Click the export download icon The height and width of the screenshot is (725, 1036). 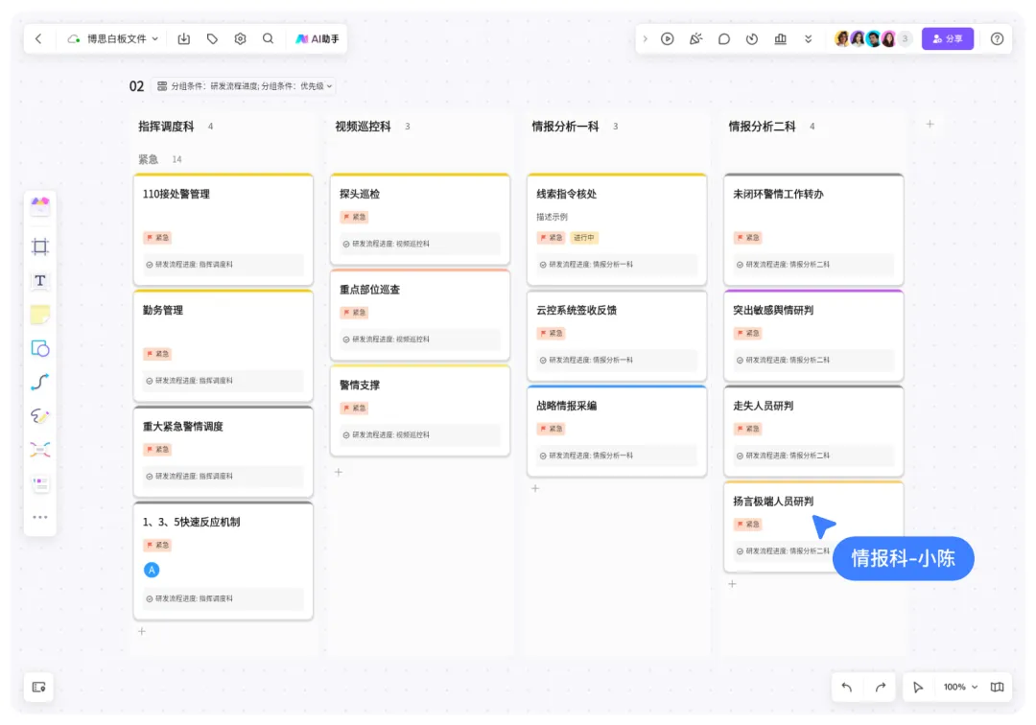(183, 39)
